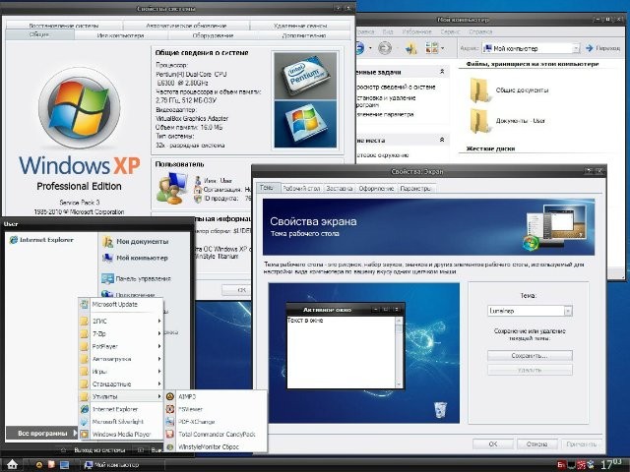Viewport: 630px width, 472px height.
Task: Click Отмена in display properties dialog
Action: (x=537, y=443)
